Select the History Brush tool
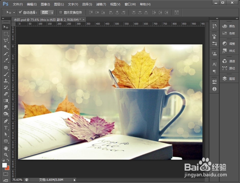Viewport: 240px width, 183px height. pos(6,87)
